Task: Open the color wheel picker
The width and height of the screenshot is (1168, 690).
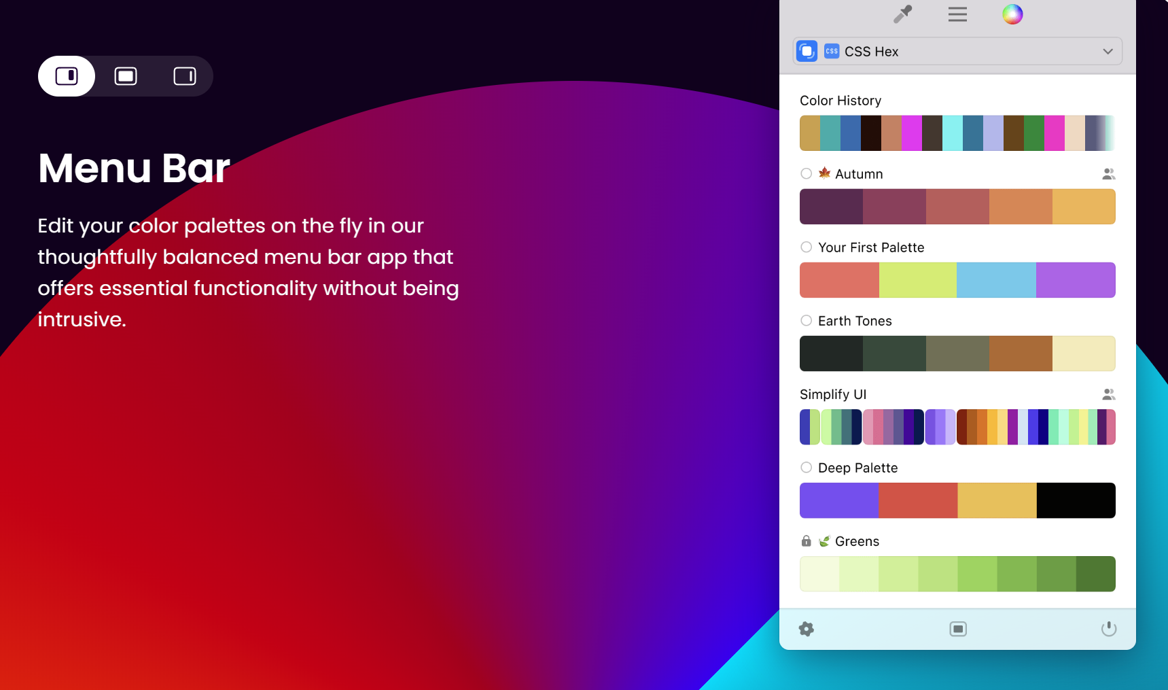Action: [1012, 14]
